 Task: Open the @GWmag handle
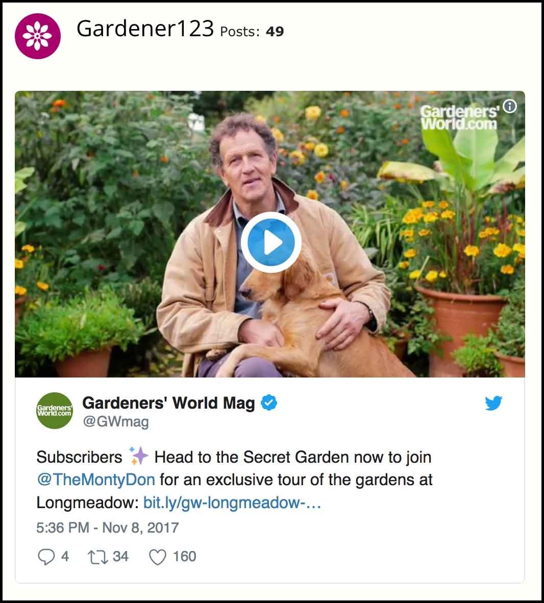point(116,421)
